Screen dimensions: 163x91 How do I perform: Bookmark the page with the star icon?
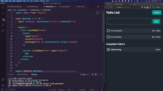point(139,7)
